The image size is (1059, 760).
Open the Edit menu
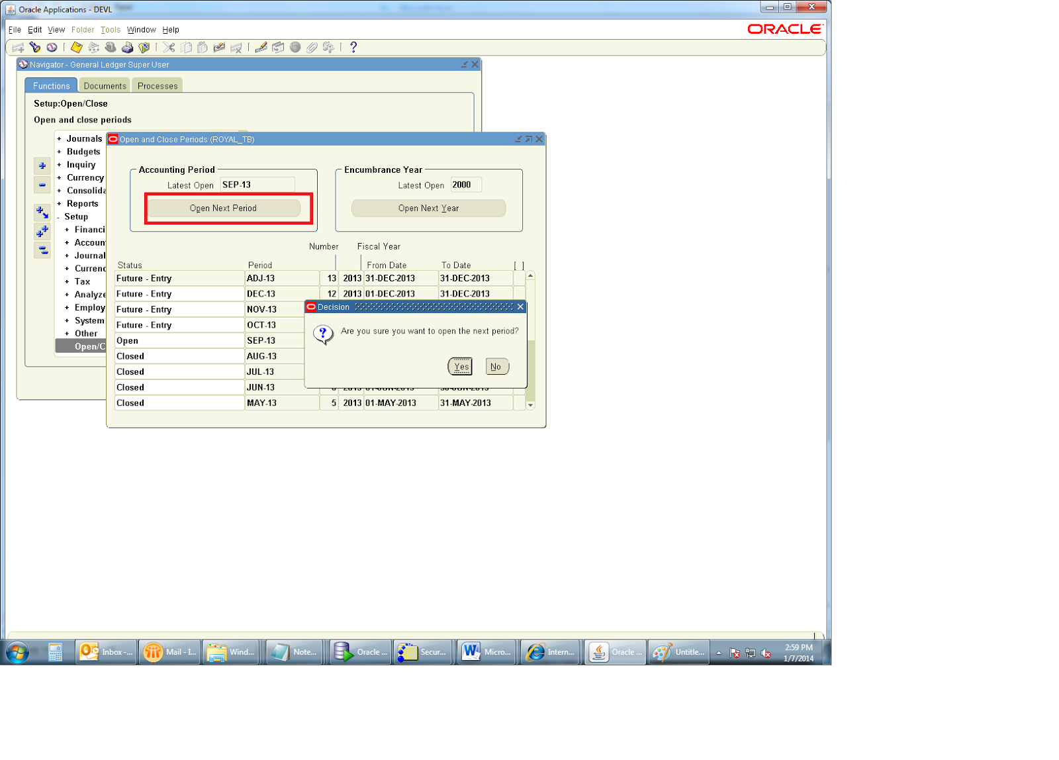35,30
